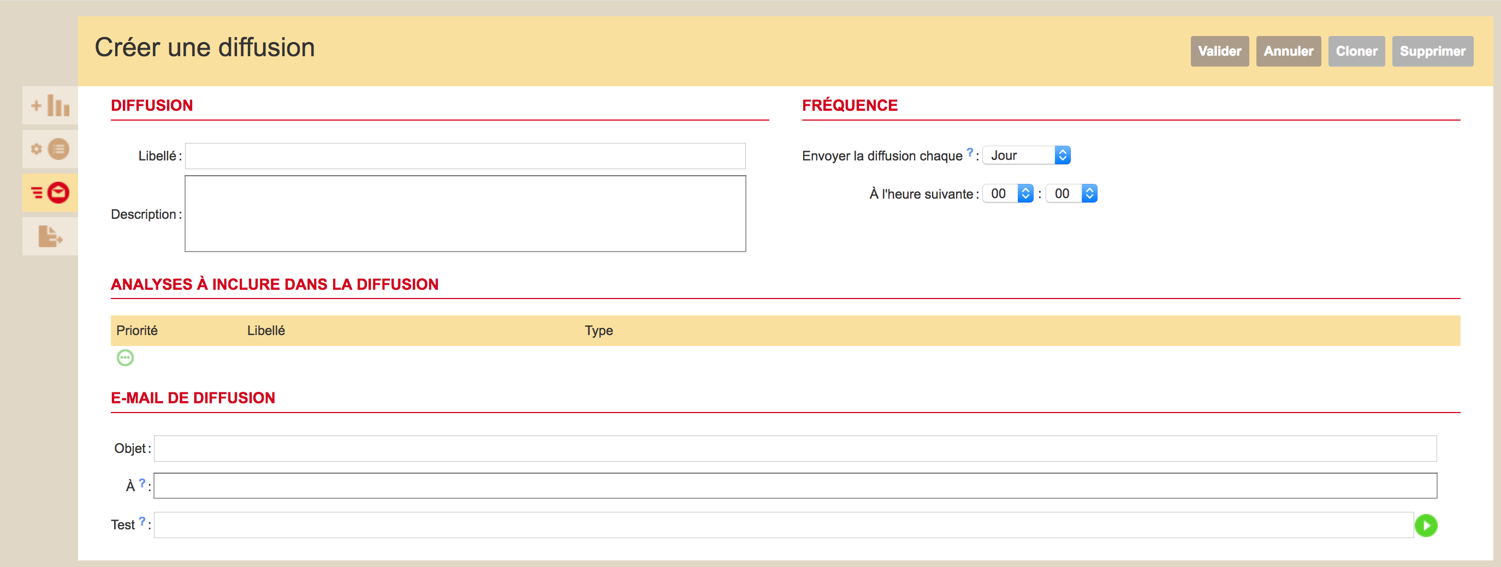Open the Jour frequency dropdown

(x=1026, y=156)
